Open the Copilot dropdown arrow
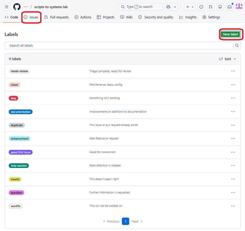The image size is (245, 231). tap(175, 7)
